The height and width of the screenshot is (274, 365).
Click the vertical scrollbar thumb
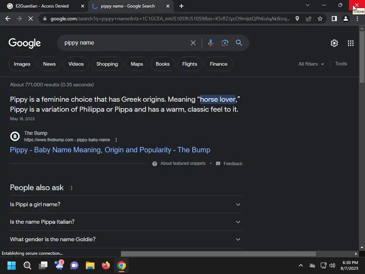tap(362, 57)
